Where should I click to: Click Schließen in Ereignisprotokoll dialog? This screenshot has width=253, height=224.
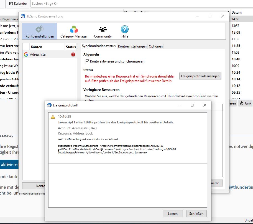196,214
